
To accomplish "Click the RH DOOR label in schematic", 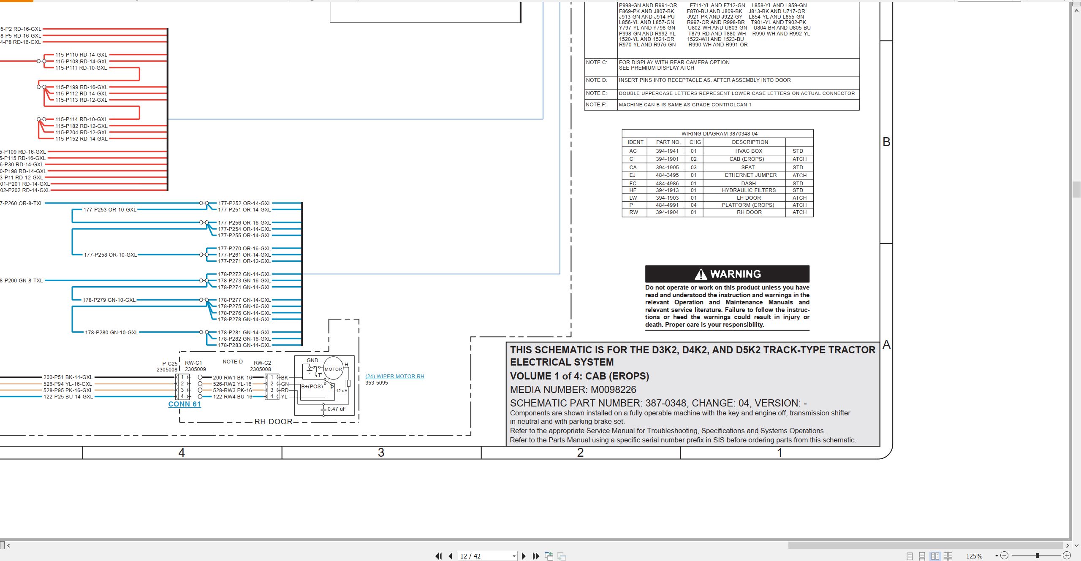I will 273,421.
